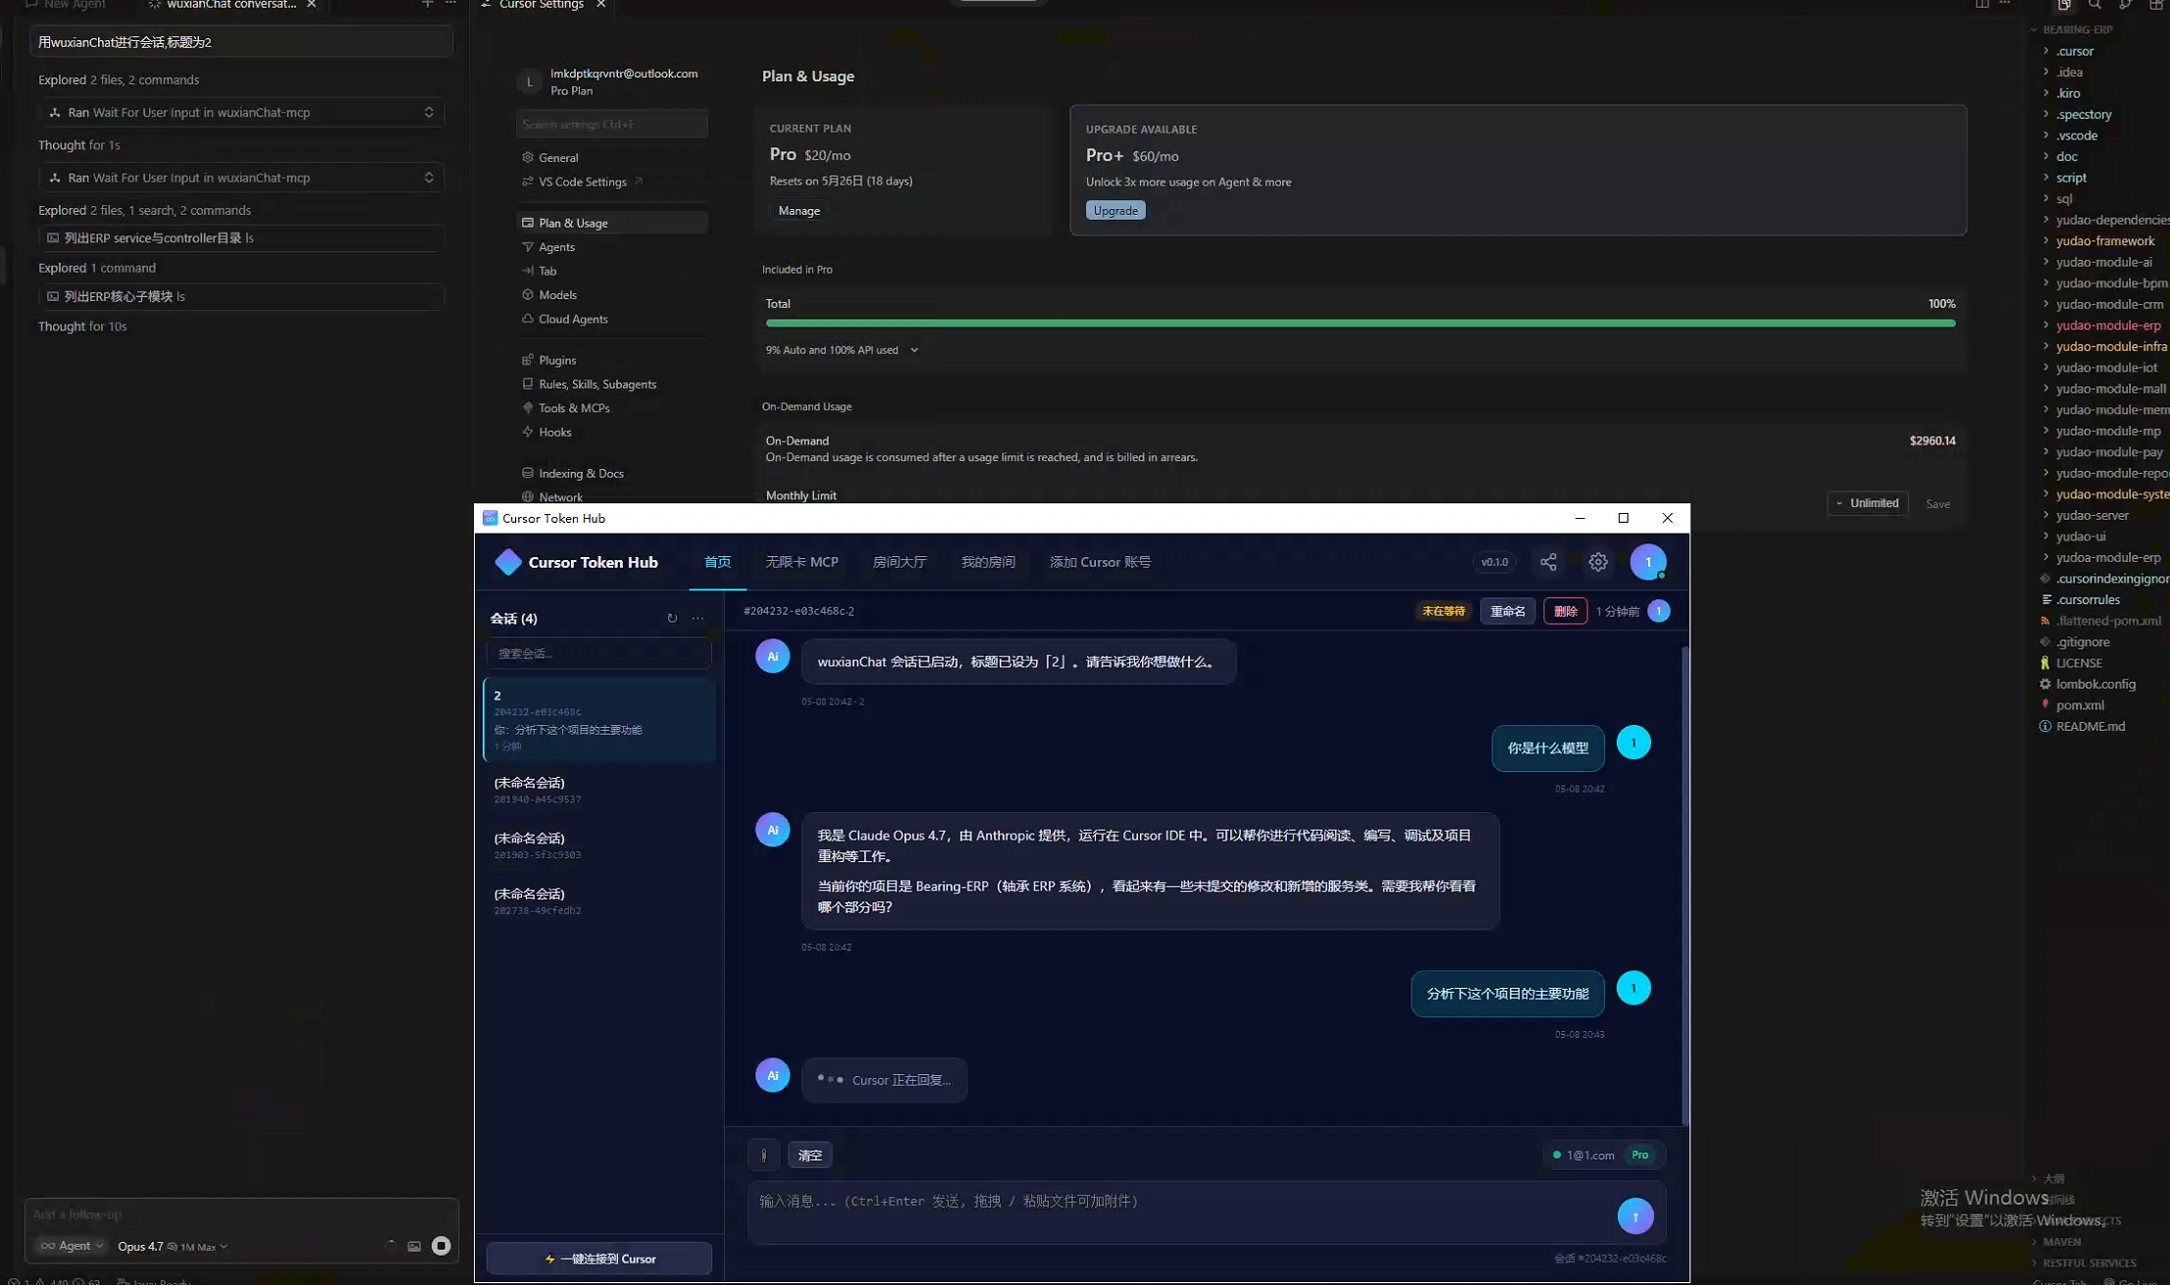Viewport: 2170px width, 1285px height.
Task: Go to 房间大厅 tab
Action: pyautogui.click(x=900, y=562)
